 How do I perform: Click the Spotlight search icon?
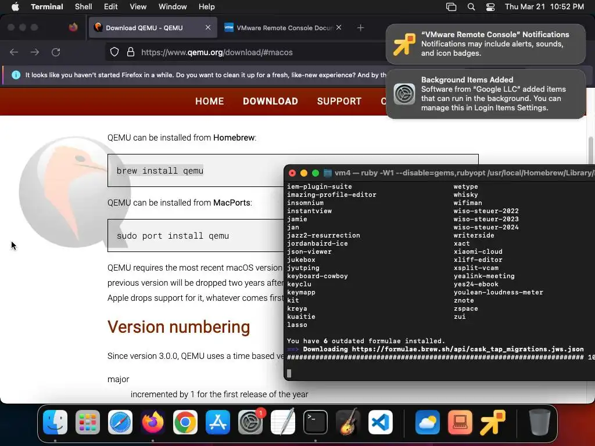coord(471,7)
